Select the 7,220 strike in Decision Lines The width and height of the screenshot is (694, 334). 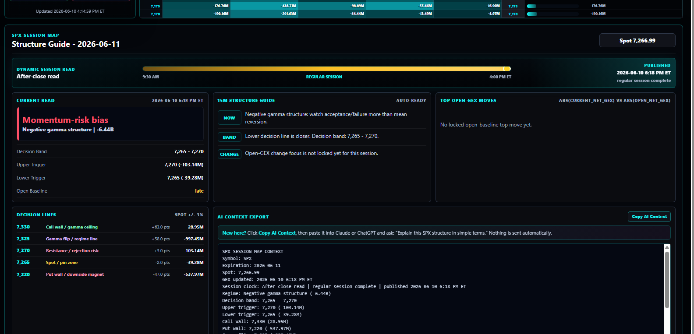(x=23, y=274)
